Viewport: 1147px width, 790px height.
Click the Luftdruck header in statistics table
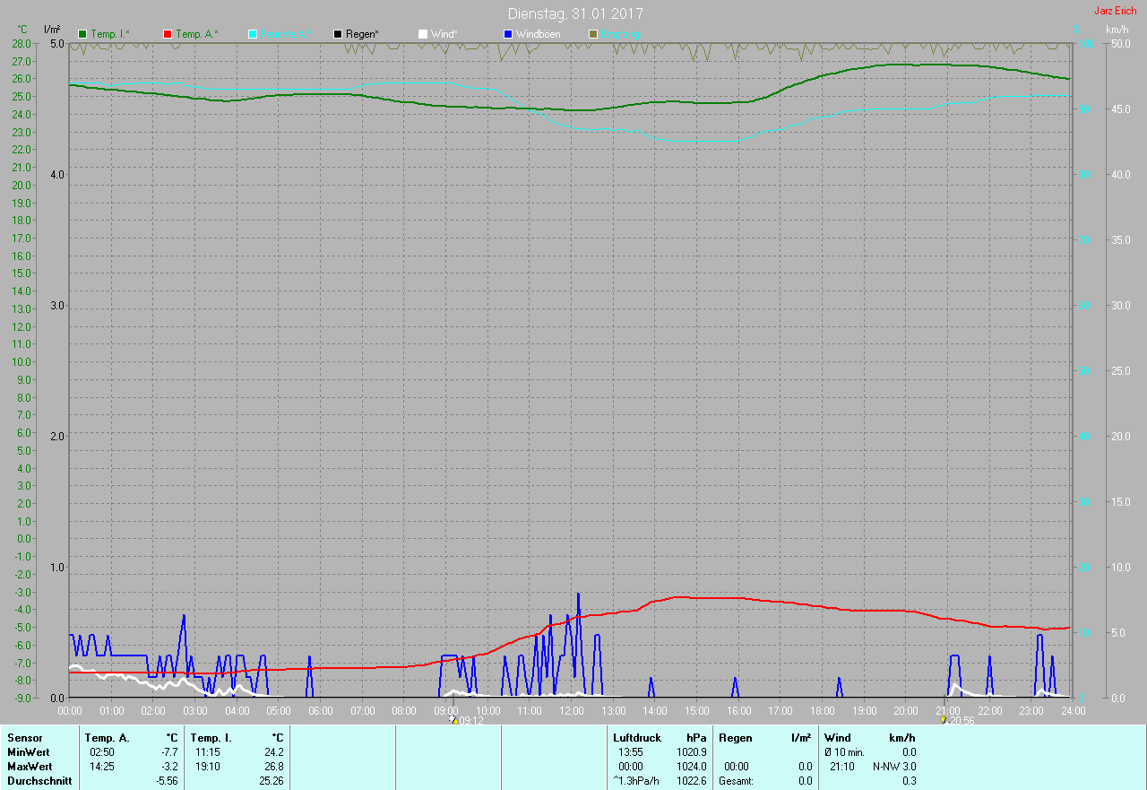click(637, 737)
